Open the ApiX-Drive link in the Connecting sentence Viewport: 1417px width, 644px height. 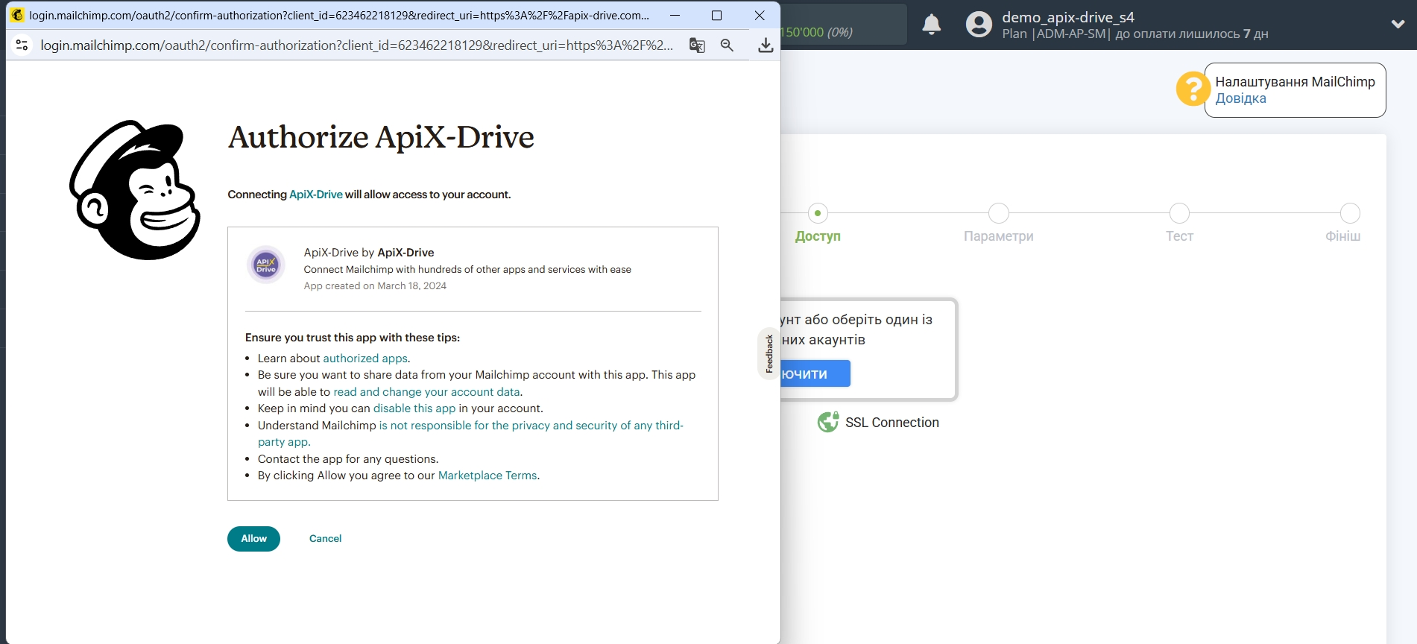(316, 195)
